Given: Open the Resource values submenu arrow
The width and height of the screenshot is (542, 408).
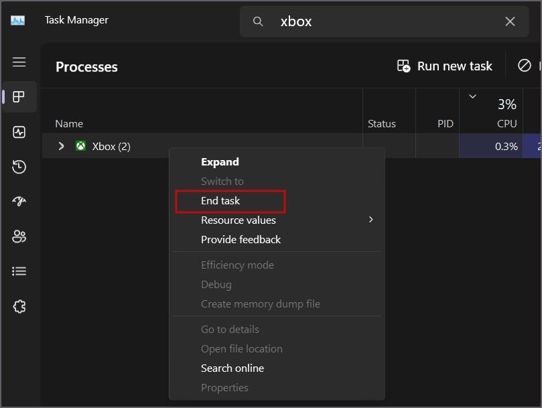Looking at the screenshot, I should (x=371, y=220).
